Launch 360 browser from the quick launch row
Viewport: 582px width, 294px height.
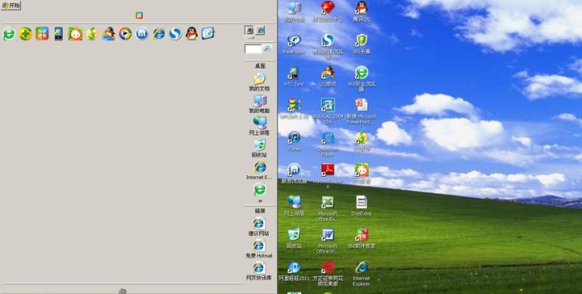(9, 34)
